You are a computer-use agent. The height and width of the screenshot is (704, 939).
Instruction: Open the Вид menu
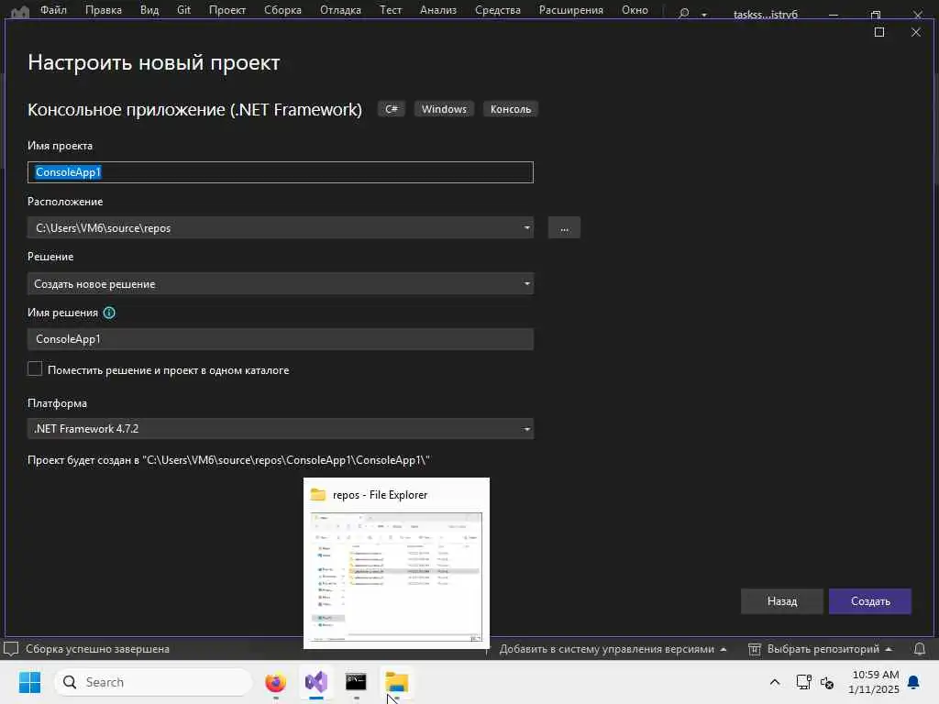149,10
